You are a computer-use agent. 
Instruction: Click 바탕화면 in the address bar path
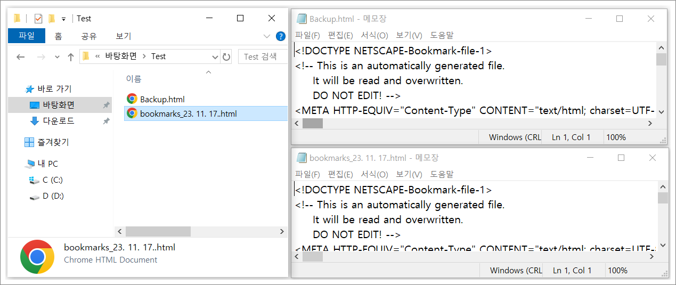pos(120,56)
